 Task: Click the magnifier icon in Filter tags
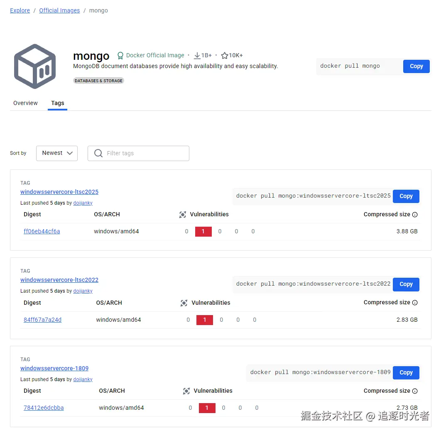(x=98, y=153)
